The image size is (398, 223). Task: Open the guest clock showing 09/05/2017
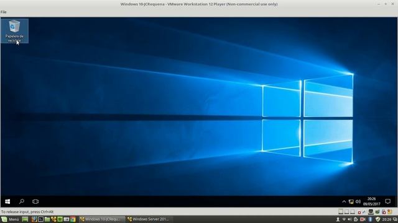(372, 201)
